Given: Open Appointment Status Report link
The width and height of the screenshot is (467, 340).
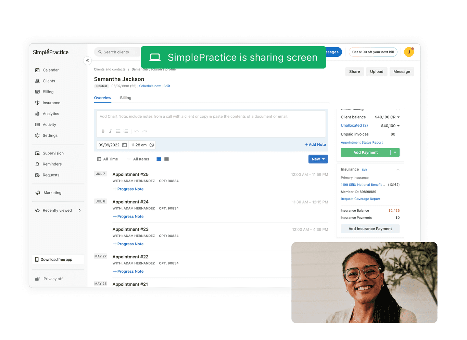Looking at the screenshot, I should click(362, 143).
